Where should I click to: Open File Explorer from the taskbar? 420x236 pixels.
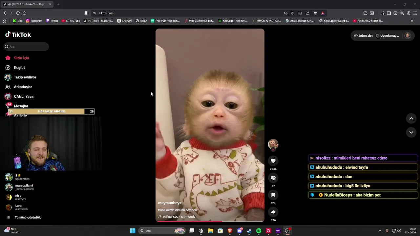(x=211, y=231)
